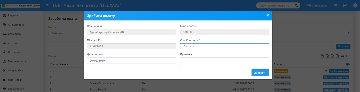Screen dimensions: 360x92
Task: Open the user profile avatar
Action: pos(355,5)
